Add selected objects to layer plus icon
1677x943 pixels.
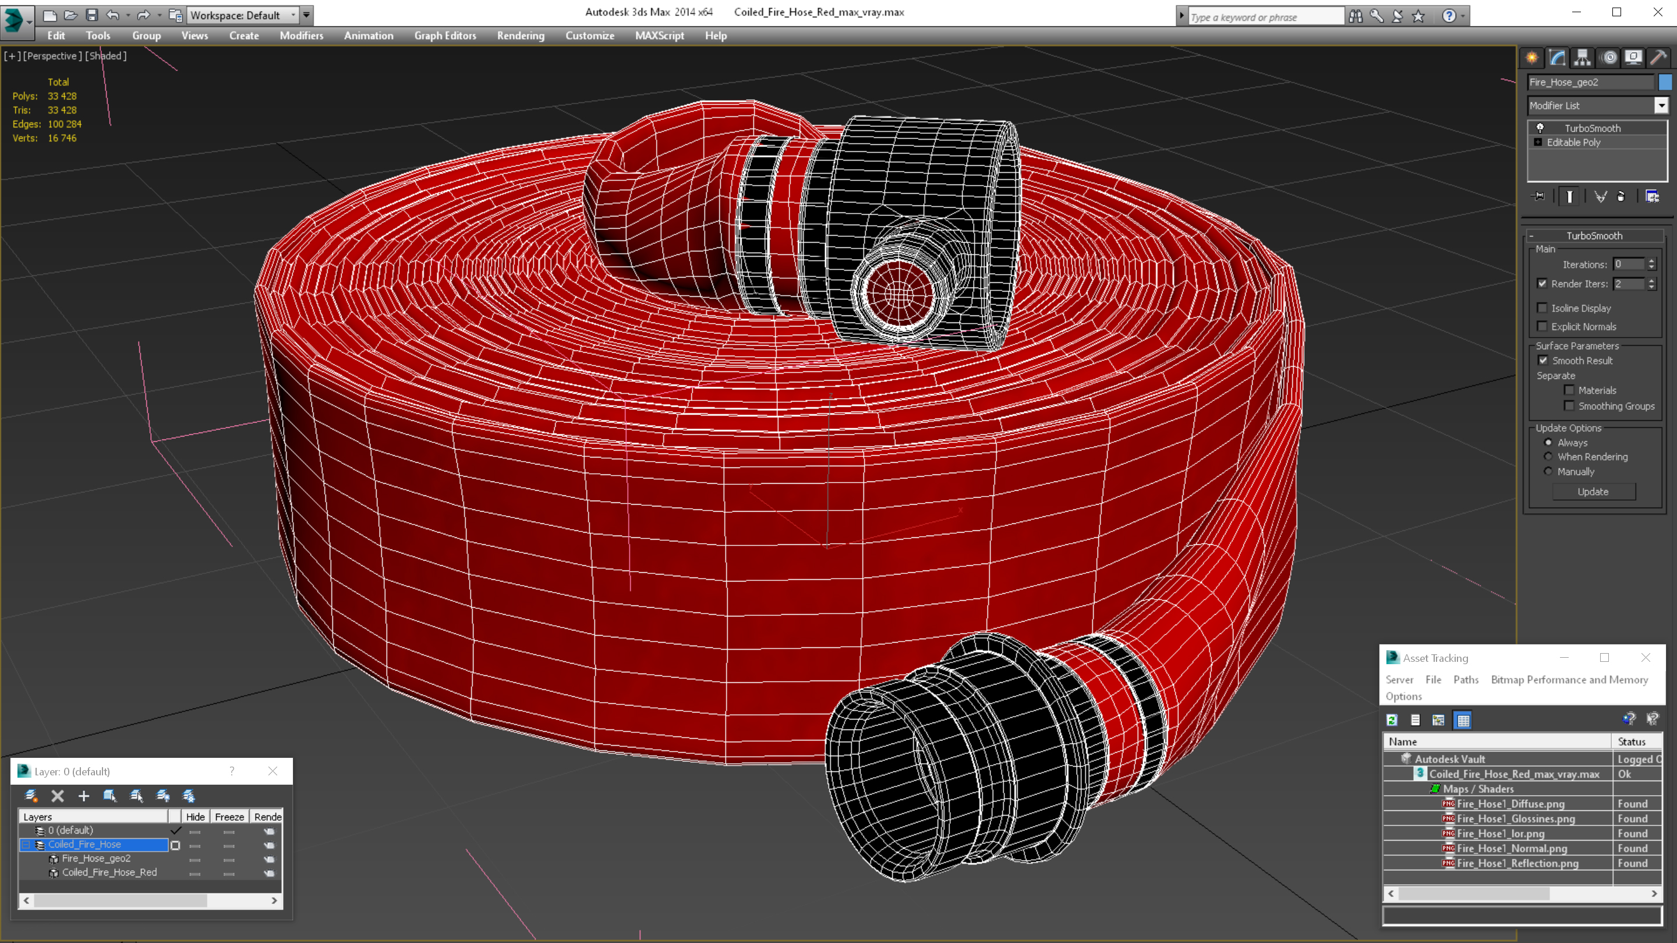click(x=83, y=796)
